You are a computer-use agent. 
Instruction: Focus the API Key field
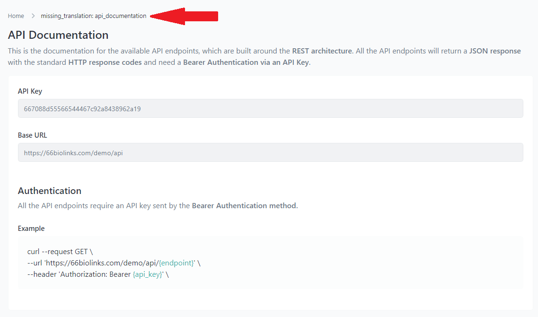270,109
